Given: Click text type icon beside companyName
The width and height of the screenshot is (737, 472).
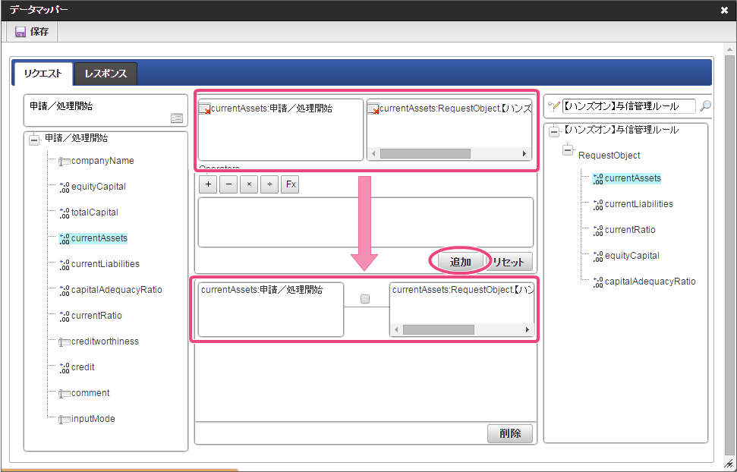Looking at the screenshot, I should tap(65, 161).
